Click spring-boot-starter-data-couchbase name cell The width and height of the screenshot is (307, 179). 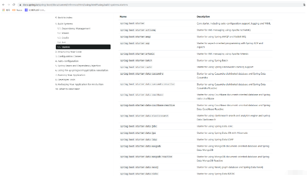point(142,95)
